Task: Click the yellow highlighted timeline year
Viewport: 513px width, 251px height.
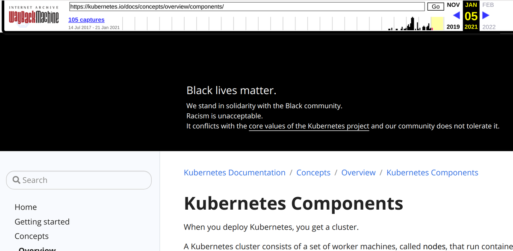Action: tap(437, 23)
